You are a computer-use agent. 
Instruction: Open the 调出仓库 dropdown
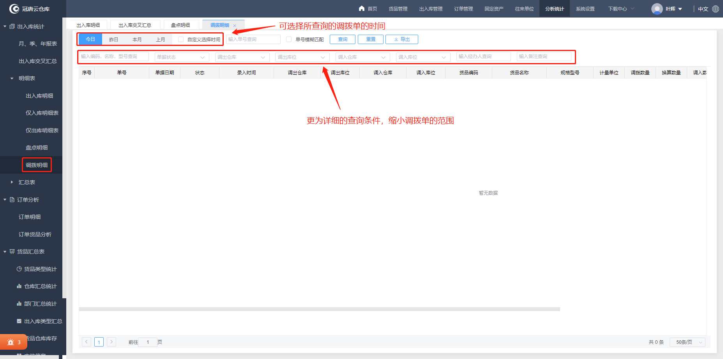pyautogui.click(x=242, y=57)
